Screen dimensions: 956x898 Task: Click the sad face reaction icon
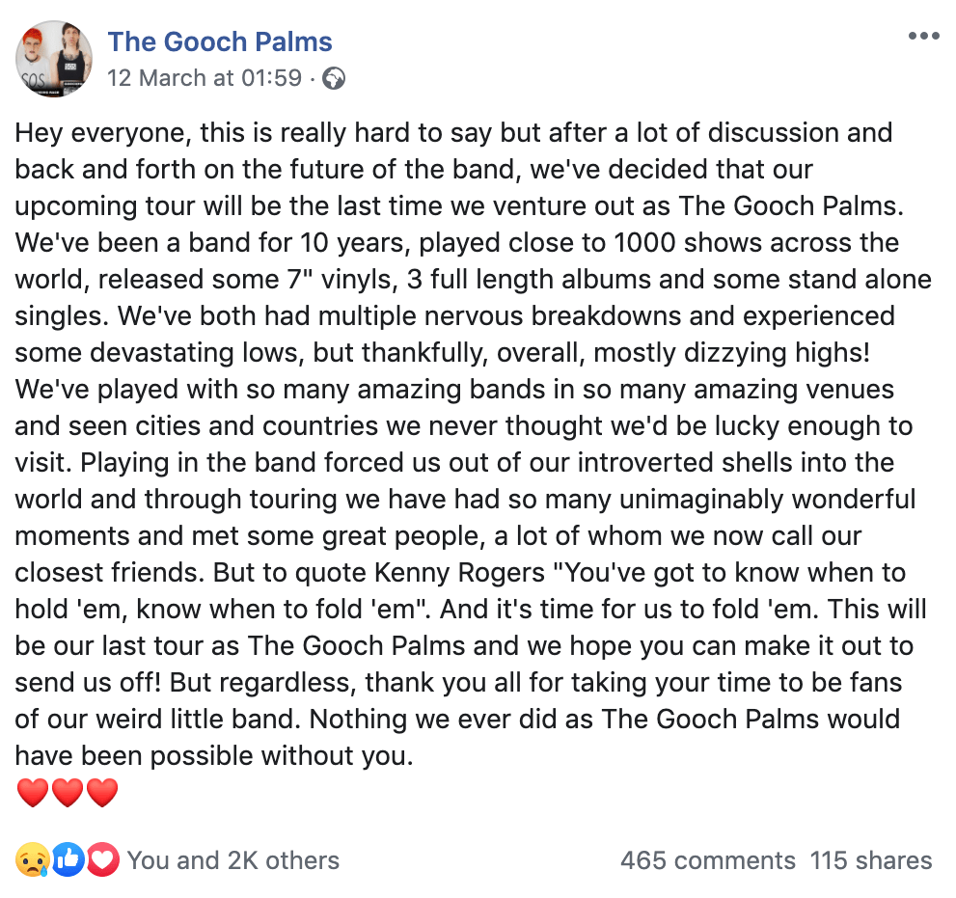pos(33,859)
